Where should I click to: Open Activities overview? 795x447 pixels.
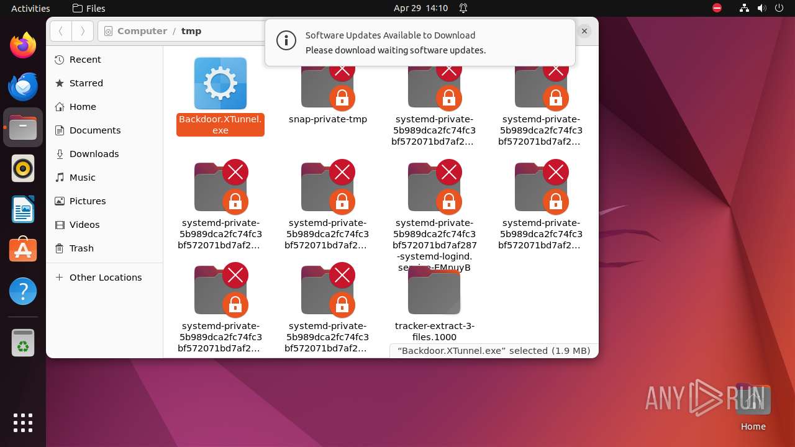(x=30, y=8)
